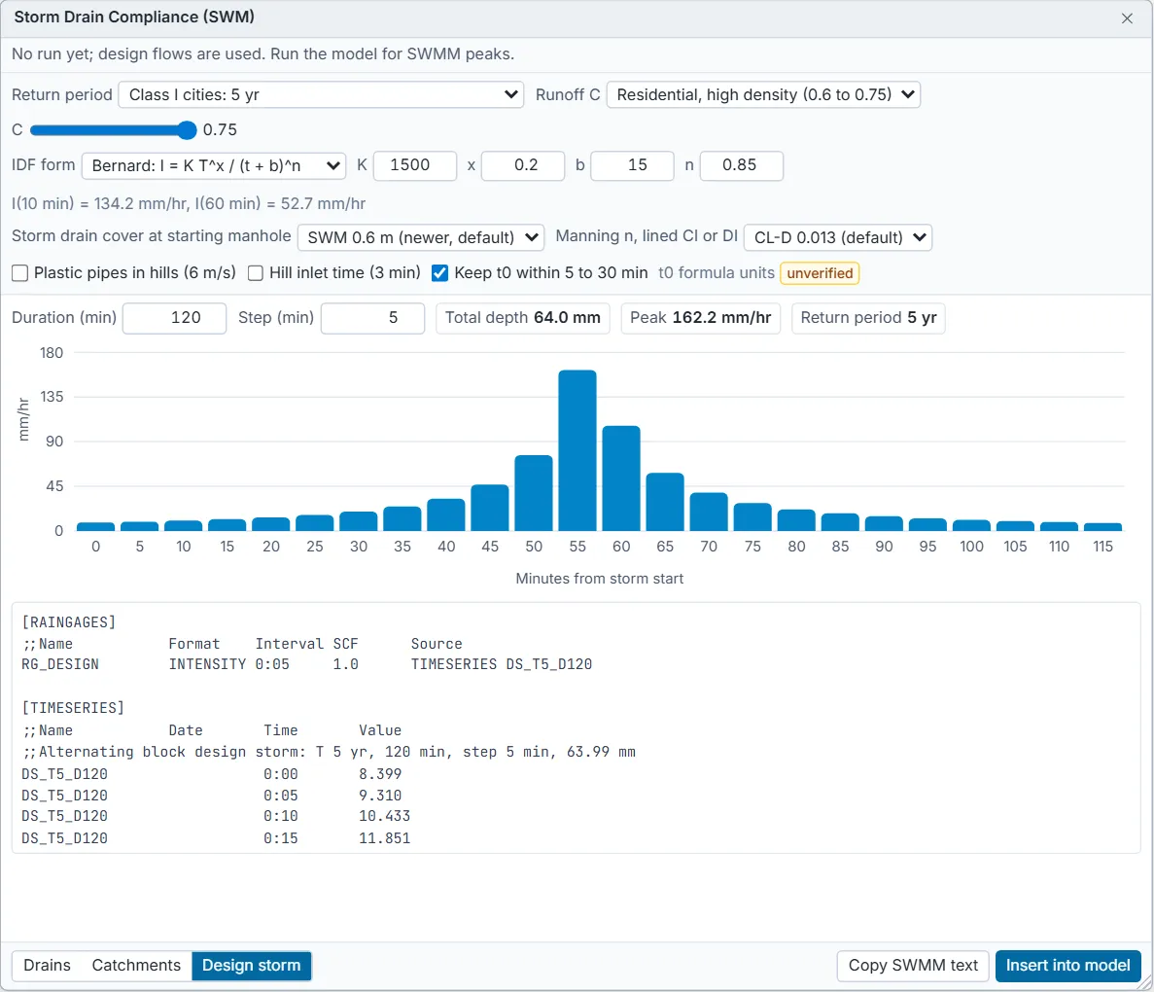Image resolution: width=1154 pixels, height=992 pixels.
Task: Click the TIMESERIES DS_T5_D120 source text
Action: coord(502,664)
